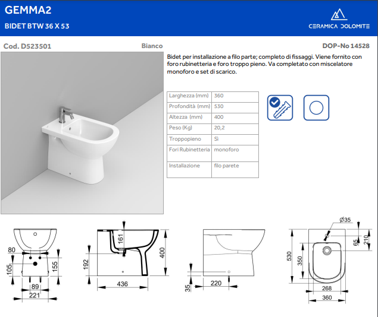Image resolution: width=378 pixels, height=317 pixels.
Task: Select the Troppopieno table row
Action: point(213,139)
